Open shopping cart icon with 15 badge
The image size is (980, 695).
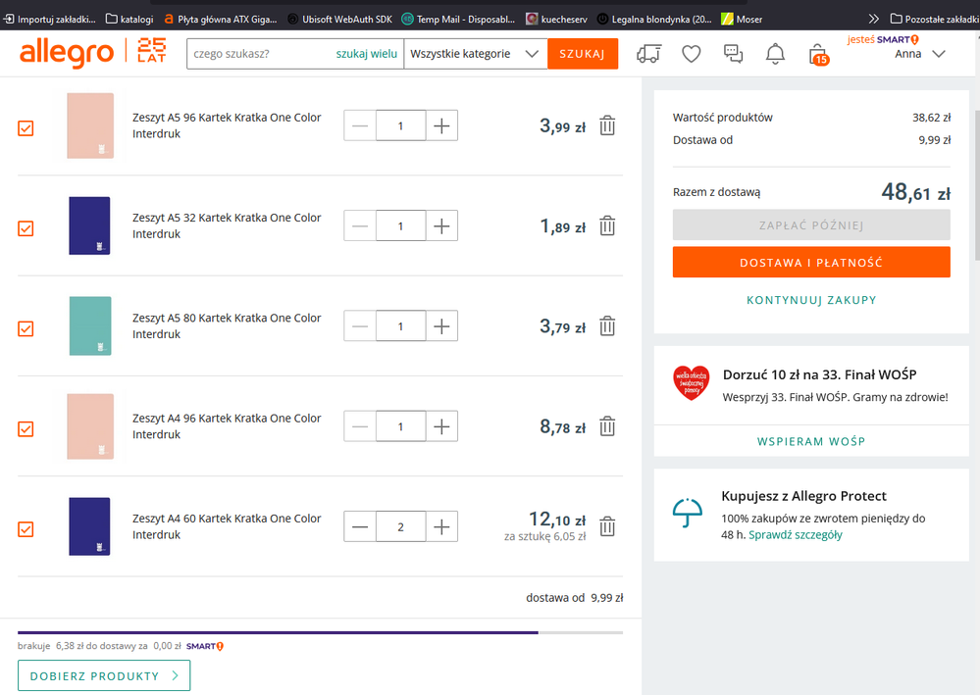[818, 54]
